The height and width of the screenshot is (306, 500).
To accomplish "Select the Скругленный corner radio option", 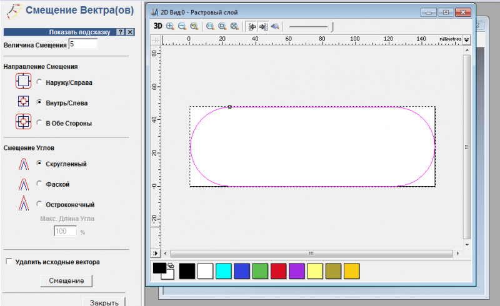I will tap(39, 163).
